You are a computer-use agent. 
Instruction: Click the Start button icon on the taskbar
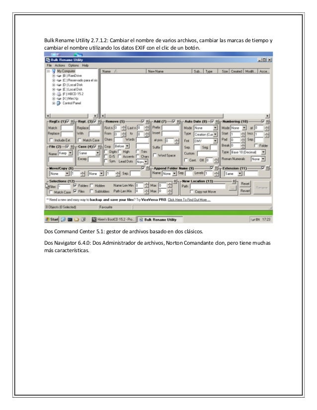click(x=47, y=219)
